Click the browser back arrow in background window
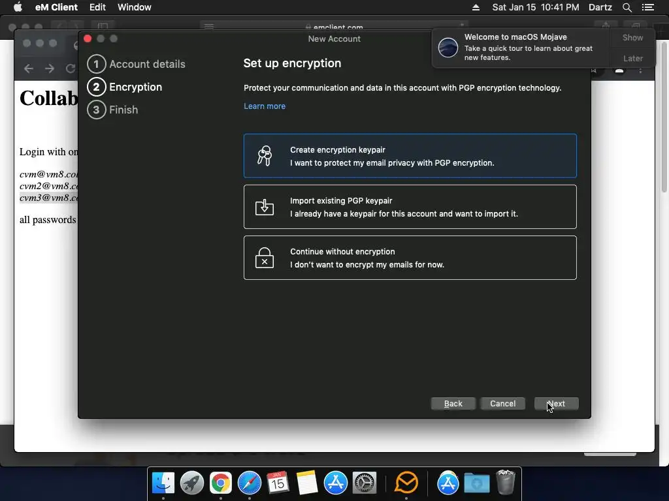The width and height of the screenshot is (669, 501). tap(29, 68)
